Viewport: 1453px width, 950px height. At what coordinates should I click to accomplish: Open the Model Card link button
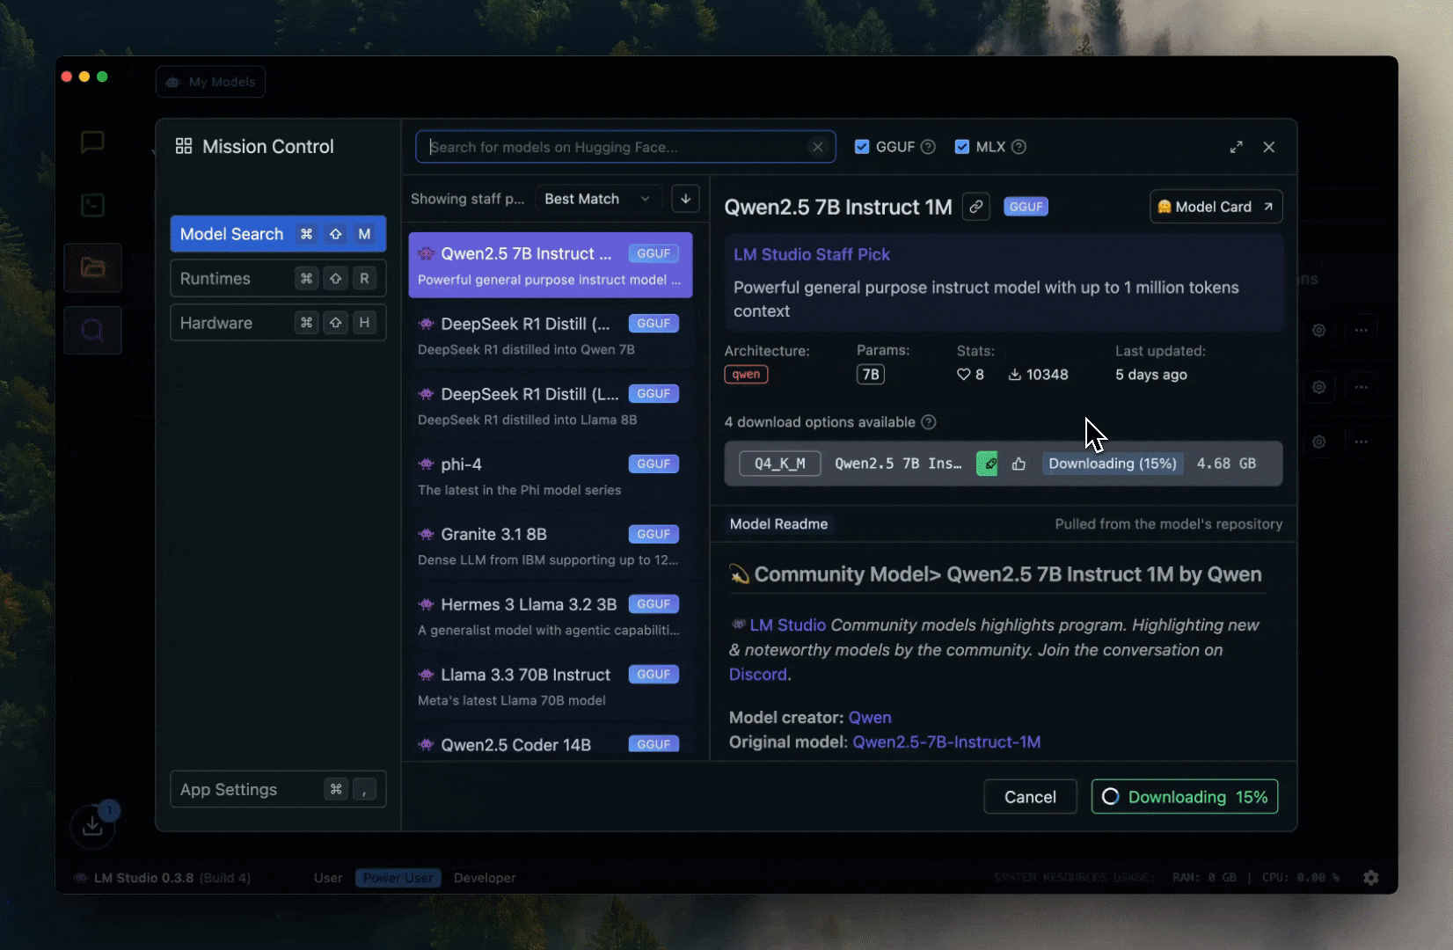pyautogui.click(x=1216, y=207)
